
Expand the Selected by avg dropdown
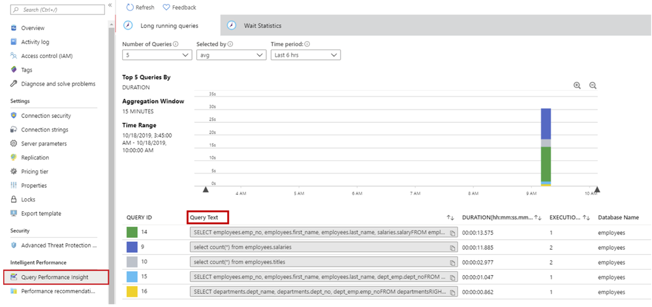click(231, 55)
